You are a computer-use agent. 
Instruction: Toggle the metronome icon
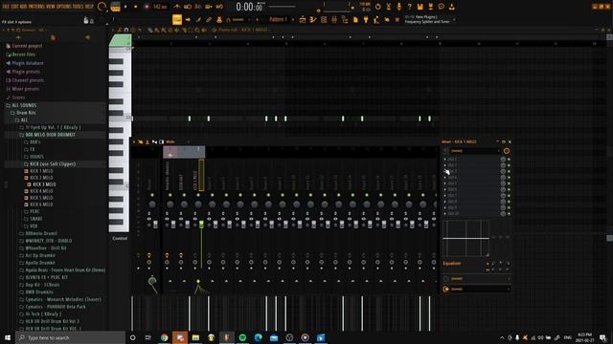point(177,7)
